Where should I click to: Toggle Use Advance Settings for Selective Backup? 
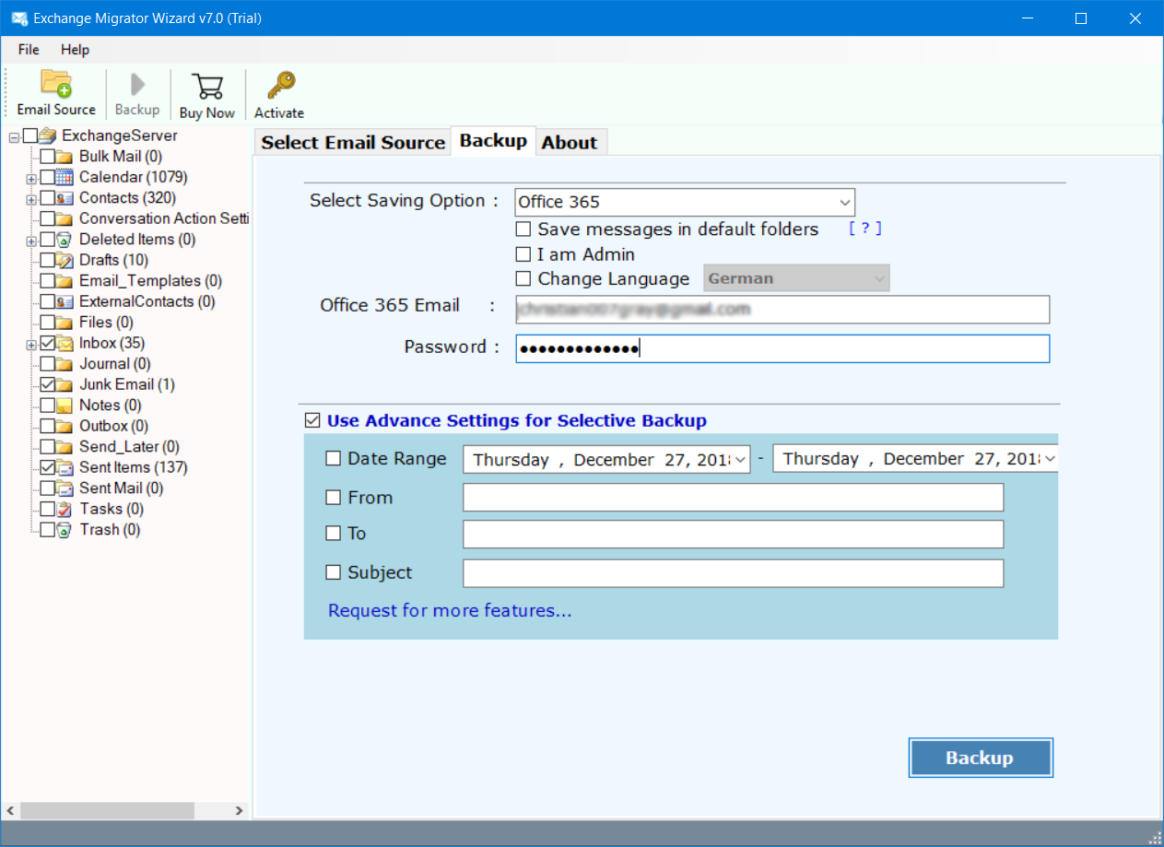[x=312, y=421]
